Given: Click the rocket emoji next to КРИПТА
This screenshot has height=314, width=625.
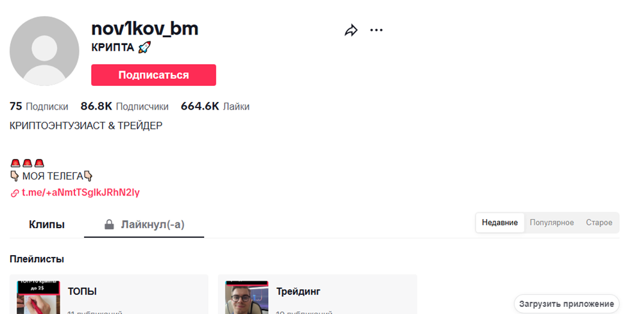Looking at the screenshot, I should [144, 48].
